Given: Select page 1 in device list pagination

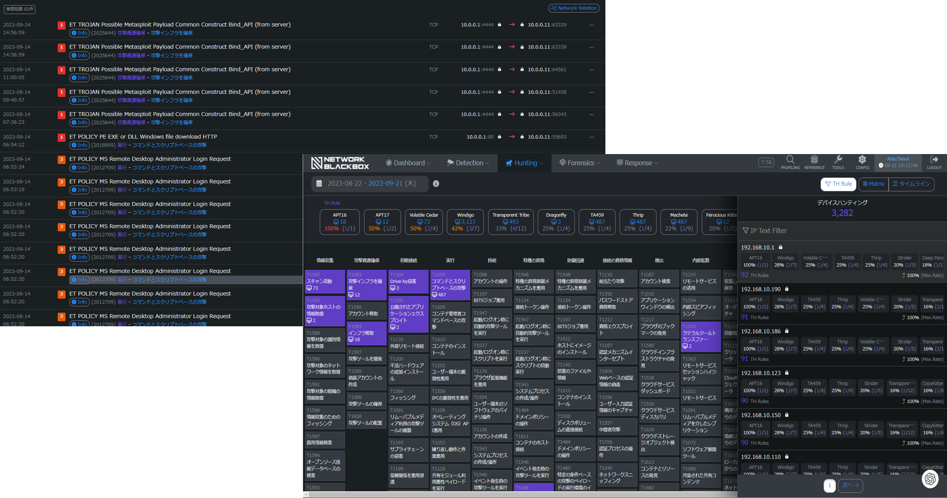Looking at the screenshot, I should (829, 485).
